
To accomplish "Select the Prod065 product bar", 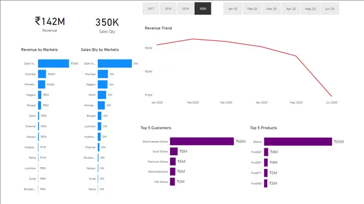I will (x=266, y=184).
